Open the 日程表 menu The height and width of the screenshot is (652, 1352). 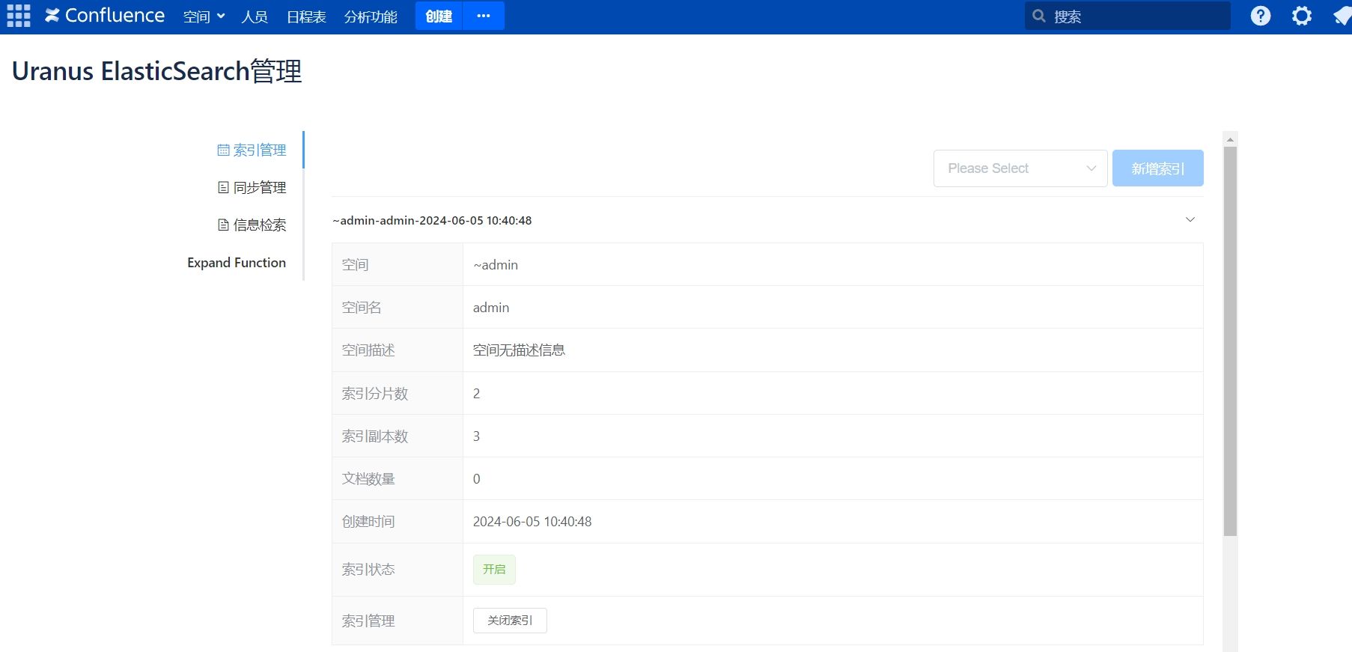(x=306, y=16)
